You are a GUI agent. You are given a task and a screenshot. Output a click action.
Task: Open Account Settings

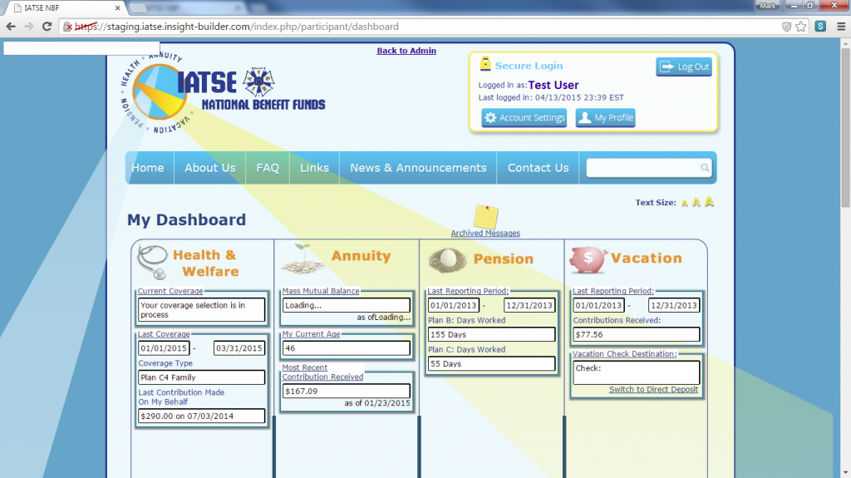pos(524,117)
